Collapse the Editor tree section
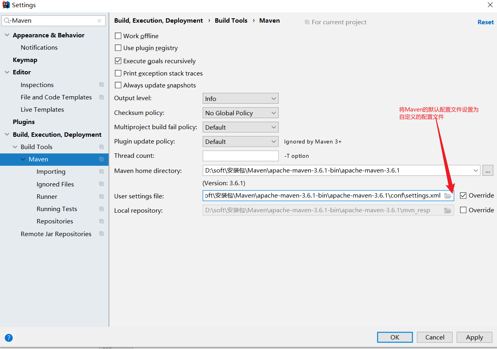497x349 pixels. click(x=7, y=72)
